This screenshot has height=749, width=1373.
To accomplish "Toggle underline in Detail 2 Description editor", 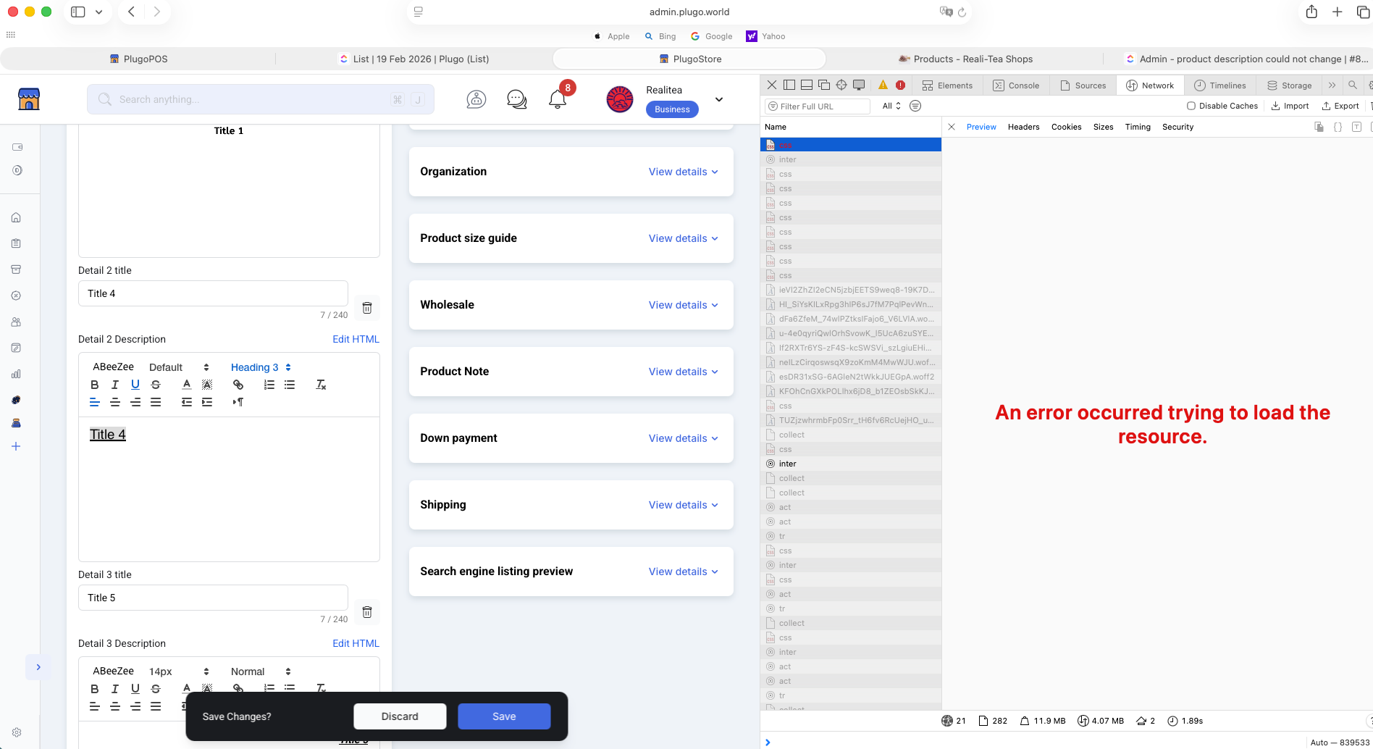I will (135, 385).
